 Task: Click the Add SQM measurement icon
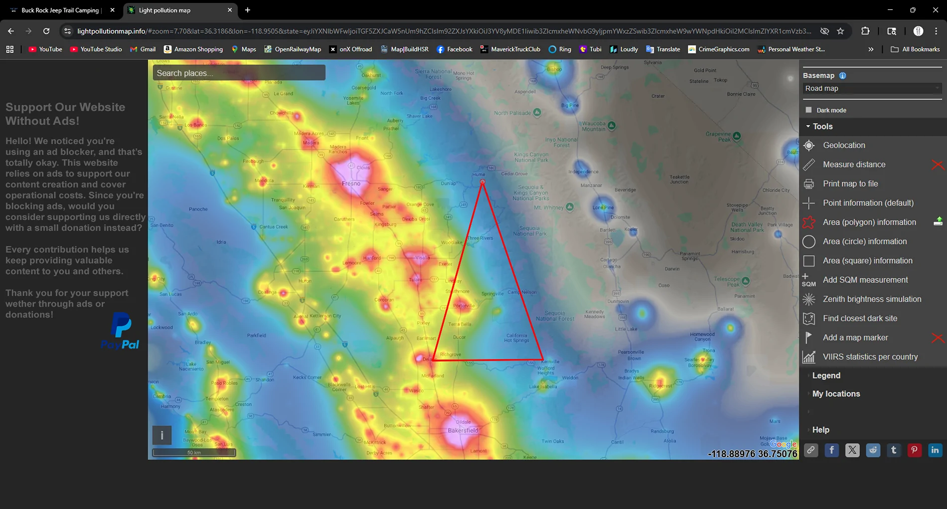click(x=808, y=280)
